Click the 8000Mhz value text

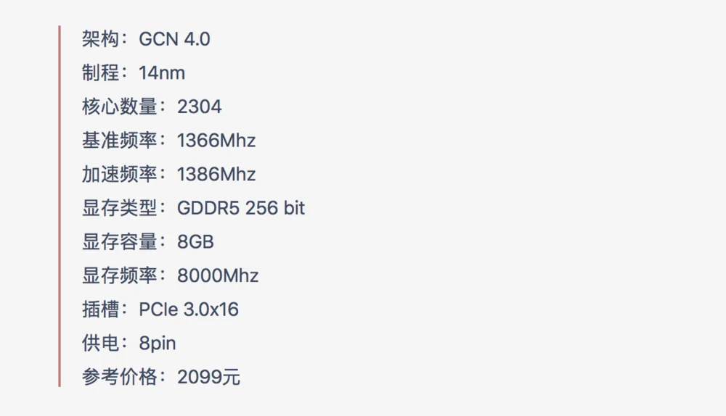coord(218,275)
